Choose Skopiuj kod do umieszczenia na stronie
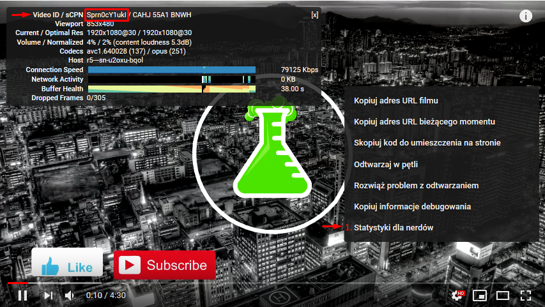 [427, 143]
